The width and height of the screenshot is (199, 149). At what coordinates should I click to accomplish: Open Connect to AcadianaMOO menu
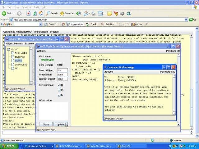[x=17, y=32]
